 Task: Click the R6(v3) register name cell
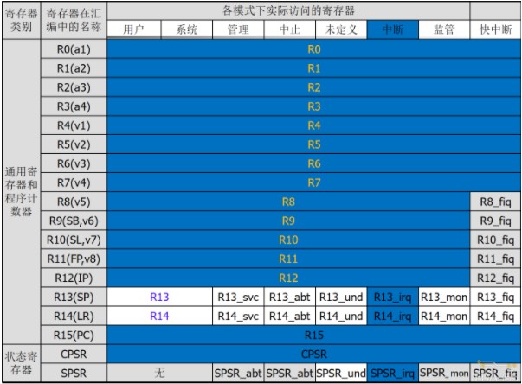pyautogui.click(x=74, y=163)
